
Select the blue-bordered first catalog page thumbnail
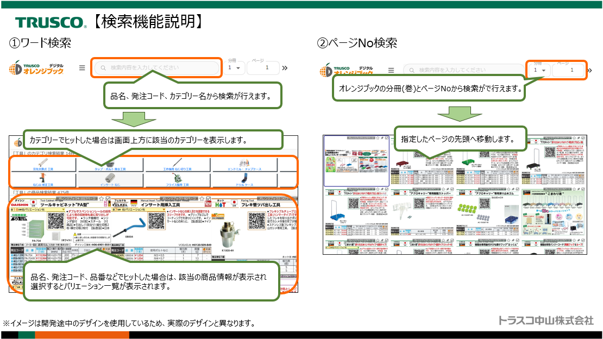[x=356, y=161]
